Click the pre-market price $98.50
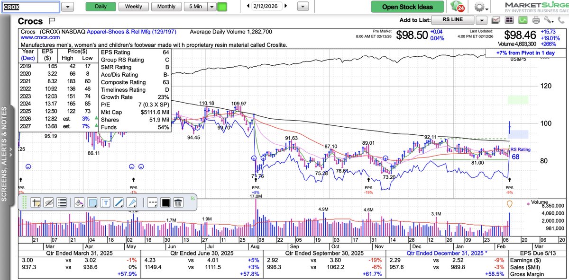The height and width of the screenshot is (280, 569). (x=411, y=35)
